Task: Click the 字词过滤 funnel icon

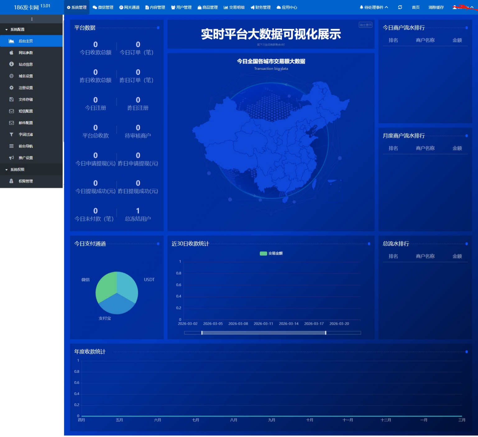Action: point(11,134)
